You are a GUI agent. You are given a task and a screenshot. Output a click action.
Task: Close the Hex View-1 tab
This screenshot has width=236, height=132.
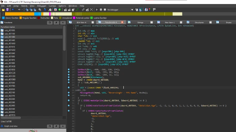(181, 23)
